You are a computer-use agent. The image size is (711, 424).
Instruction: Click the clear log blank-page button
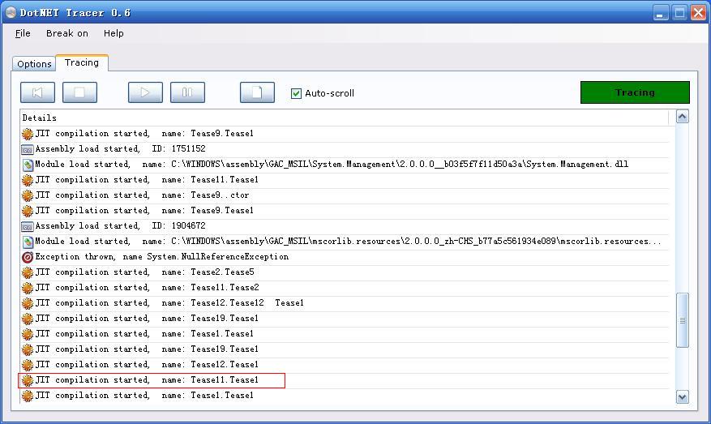(x=257, y=92)
